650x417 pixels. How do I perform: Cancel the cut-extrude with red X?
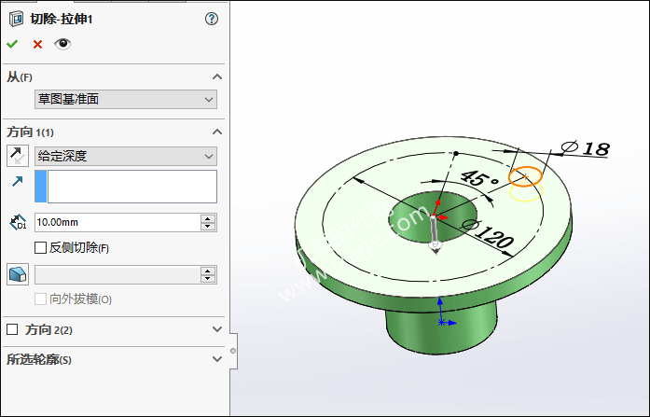point(37,44)
